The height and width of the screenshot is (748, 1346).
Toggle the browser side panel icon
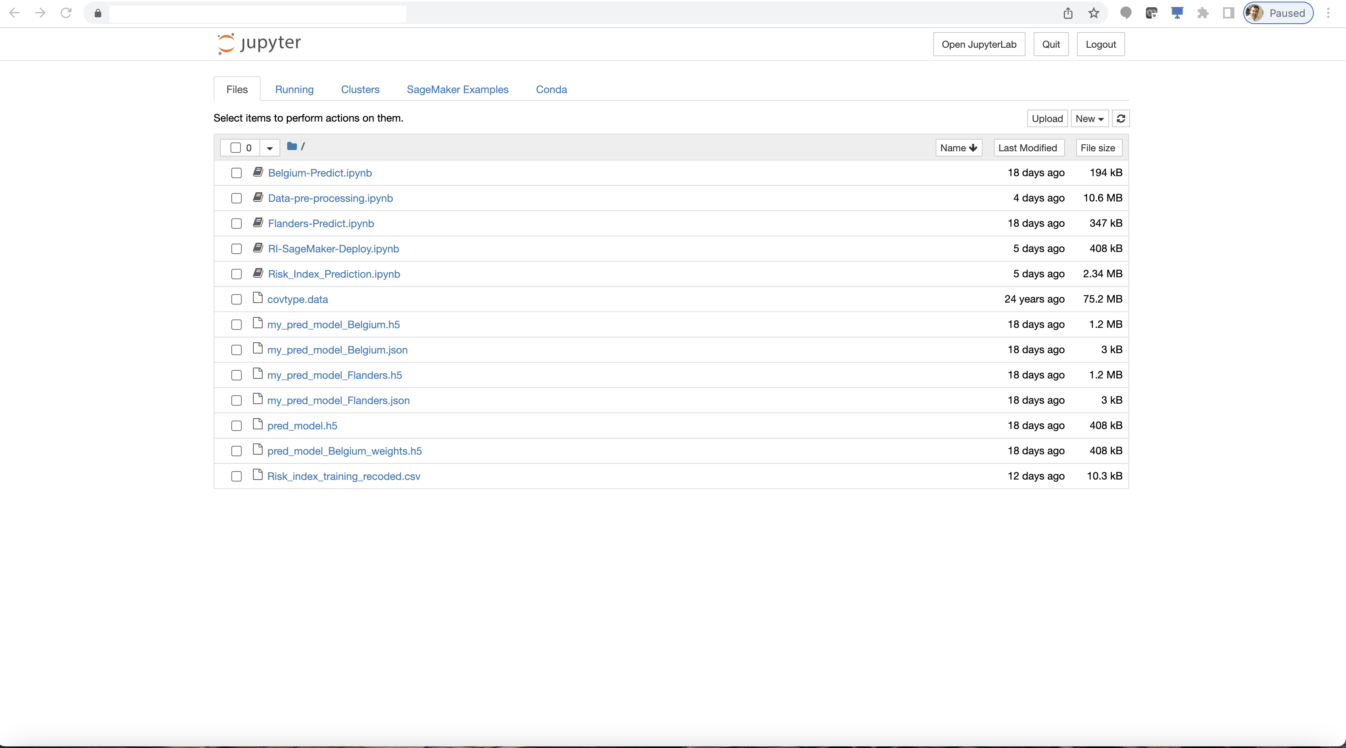(1228, 13)
